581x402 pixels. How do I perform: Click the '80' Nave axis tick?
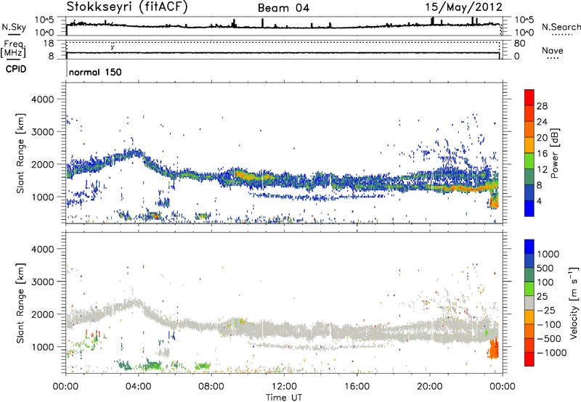(519, 44)
